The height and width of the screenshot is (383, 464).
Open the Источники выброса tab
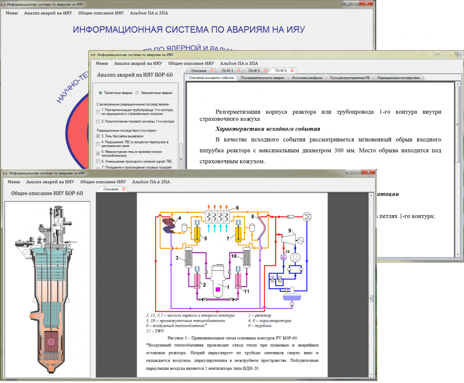click(x=307, y=78)
